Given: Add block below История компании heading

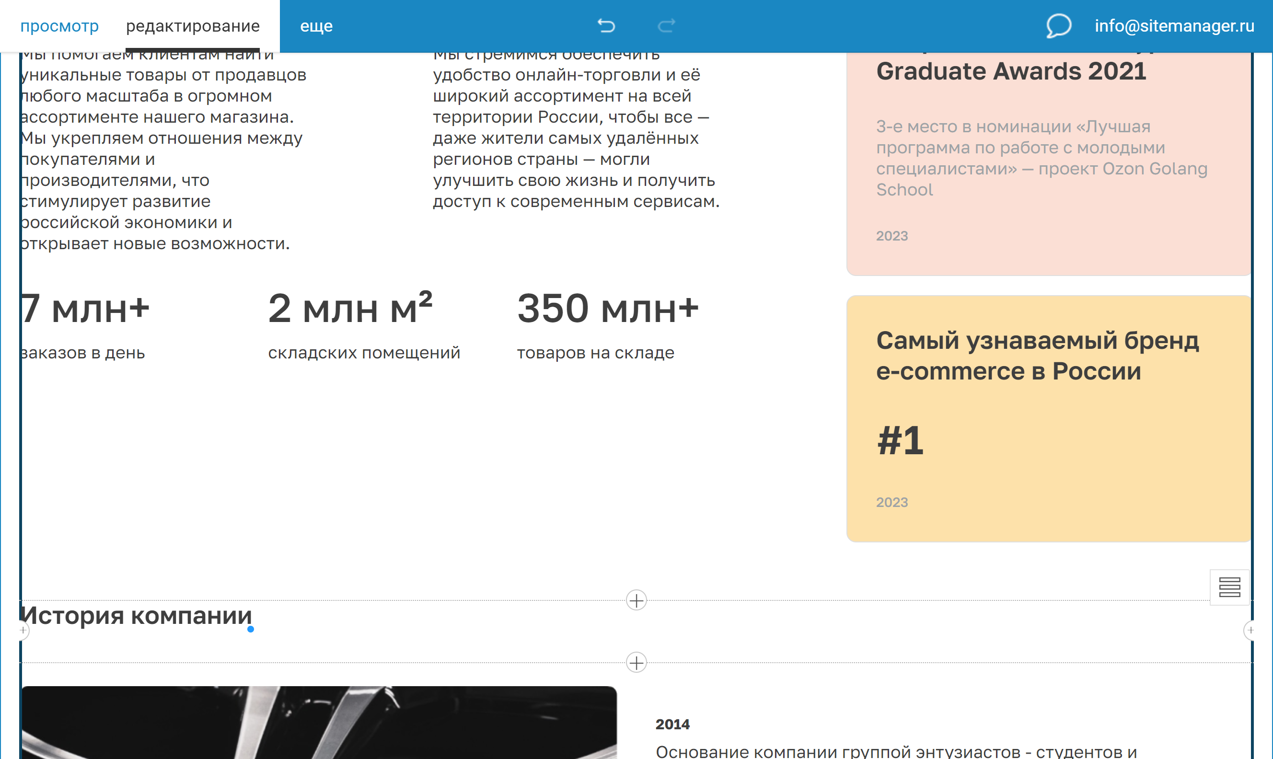Looking at the screenshot, I should tap(636, 663).
